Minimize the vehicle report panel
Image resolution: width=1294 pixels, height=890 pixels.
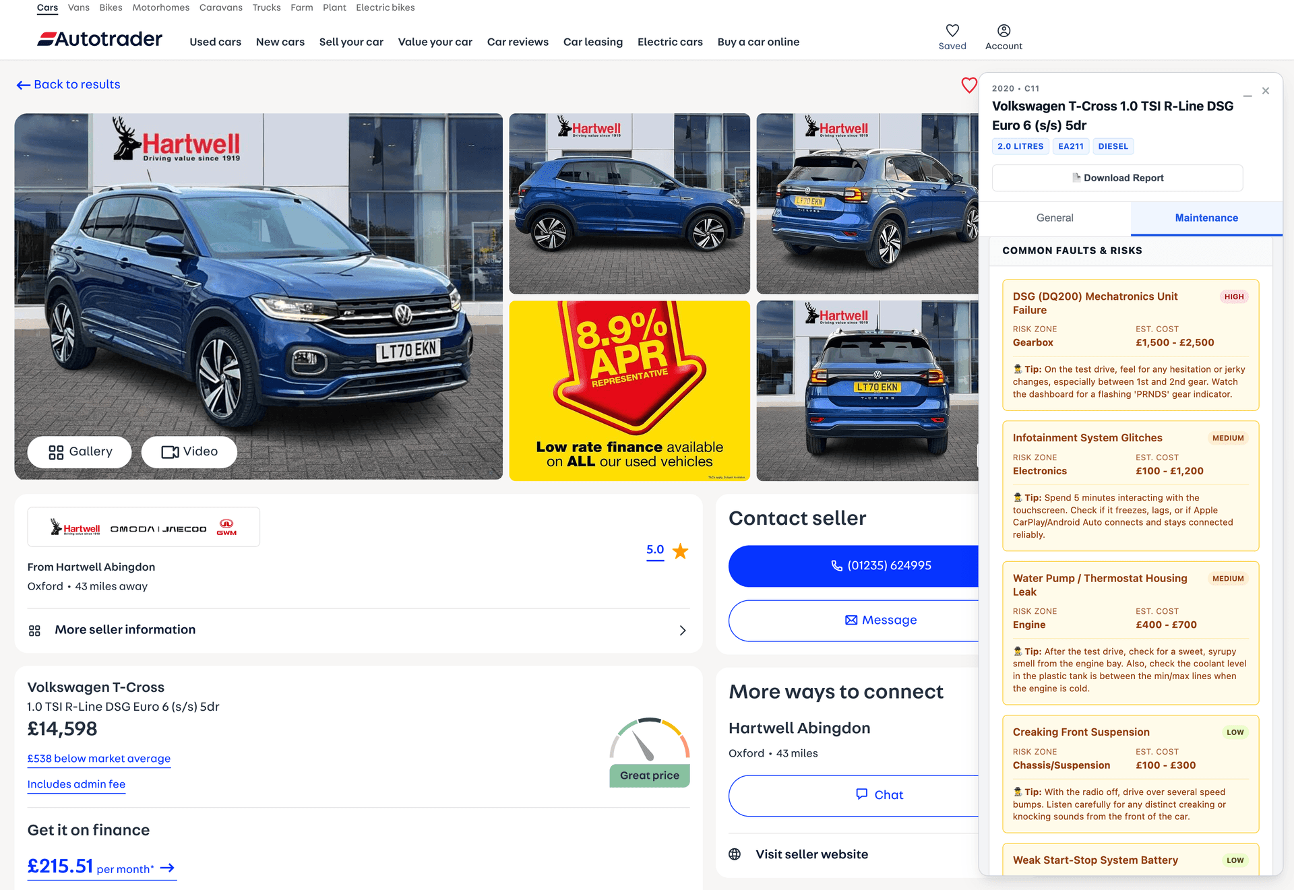(x=1247, y=96)
